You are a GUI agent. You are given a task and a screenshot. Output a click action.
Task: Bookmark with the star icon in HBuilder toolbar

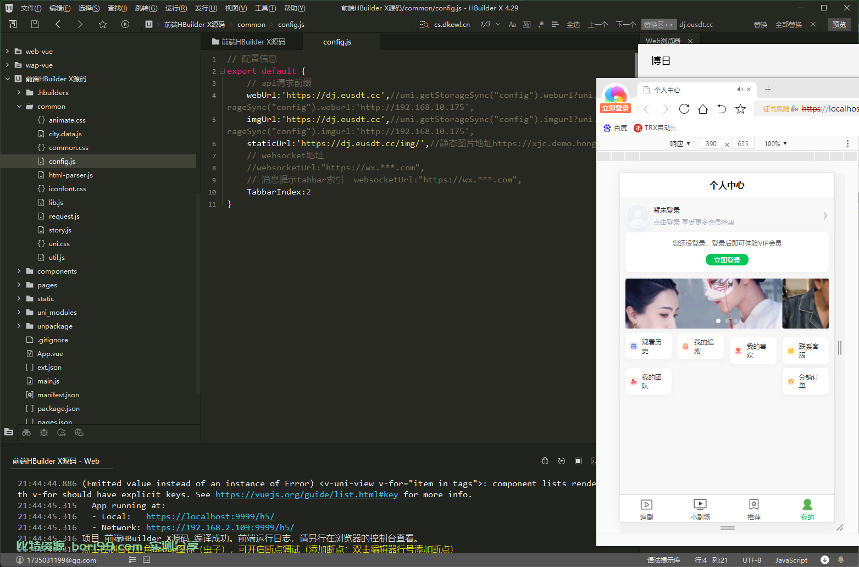point(103,24)
